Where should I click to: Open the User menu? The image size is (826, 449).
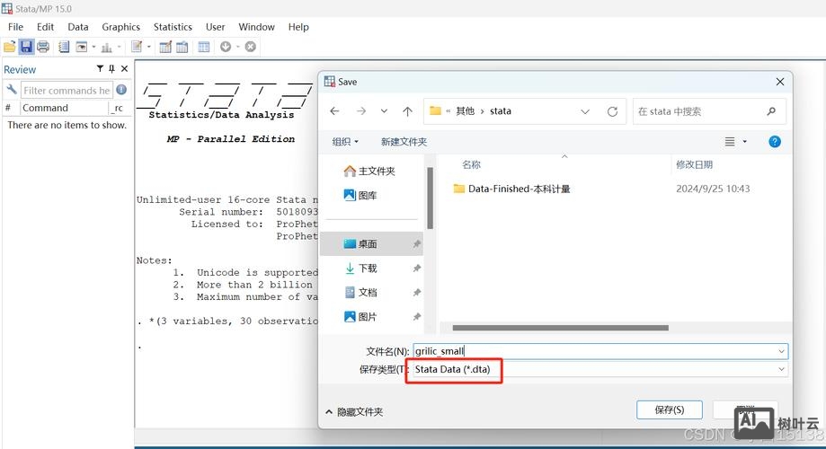215,27
